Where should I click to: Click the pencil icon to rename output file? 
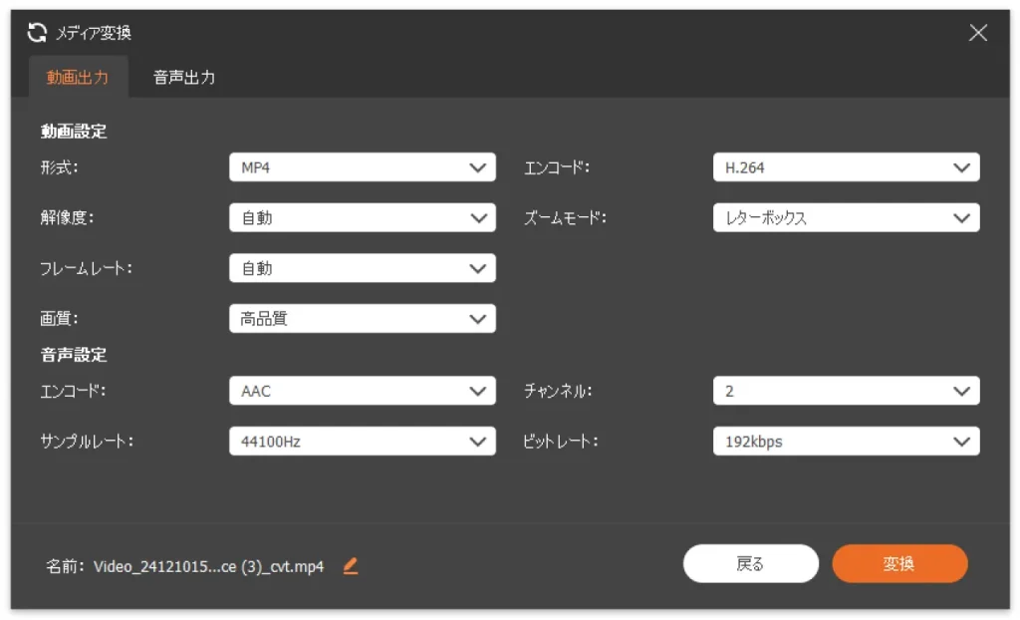coord(350,566)
